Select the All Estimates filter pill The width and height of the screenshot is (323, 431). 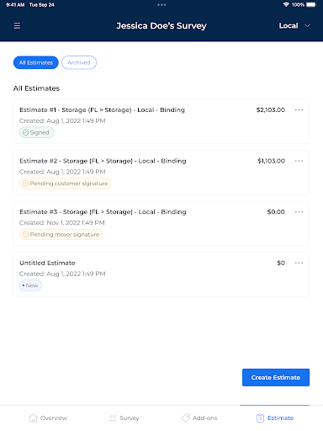36,62
